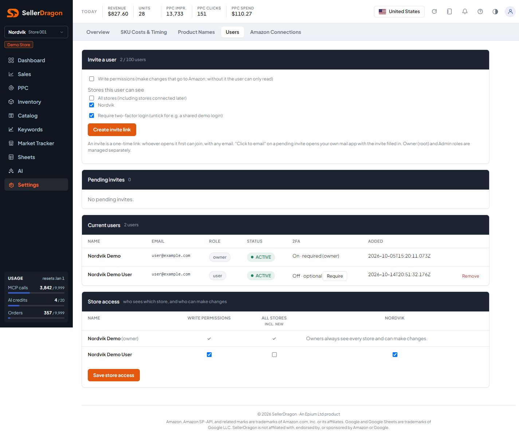The image size is (519, 441).
Task: Open the Product Names tab
Action: point(196,32)
